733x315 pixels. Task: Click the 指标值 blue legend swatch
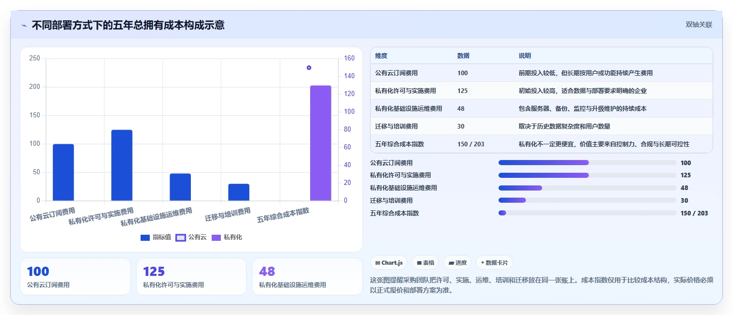coord(145,237)
